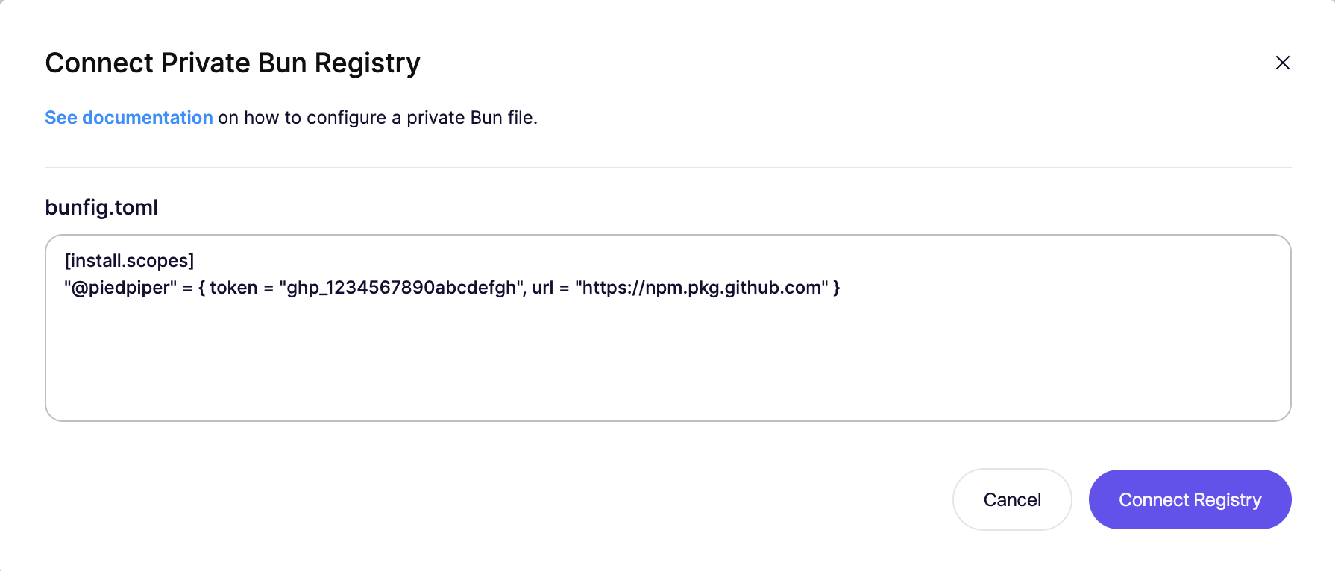Click the "@piedpiper" scope text
1335x571 pixels.
pyautogui.click(x=121, y=288)
